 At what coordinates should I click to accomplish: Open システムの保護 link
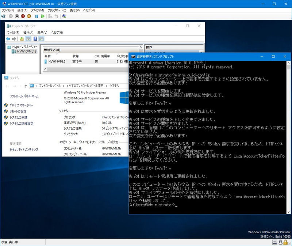click(19, 117)
